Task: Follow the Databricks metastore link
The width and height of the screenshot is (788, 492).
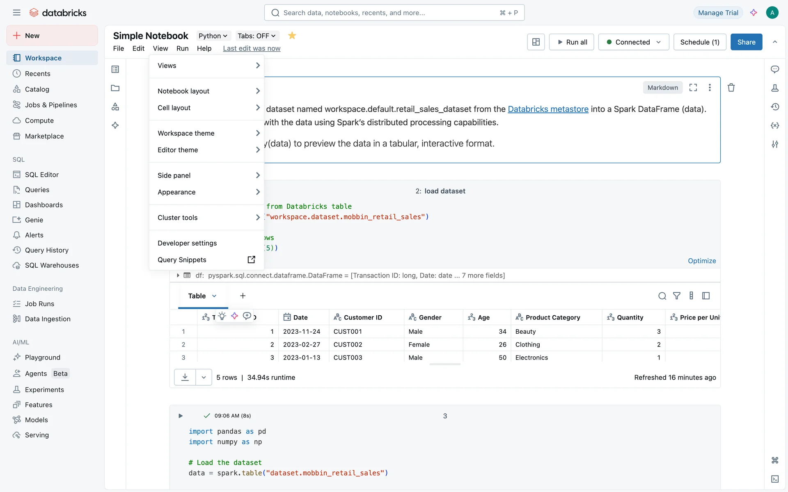Action: click(548, 109)
